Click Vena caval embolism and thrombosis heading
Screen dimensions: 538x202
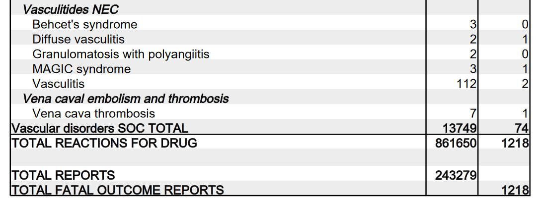point(126,99)
